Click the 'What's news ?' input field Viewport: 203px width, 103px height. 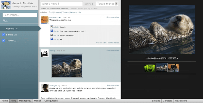pyautogui.click(x=62, y=4)
